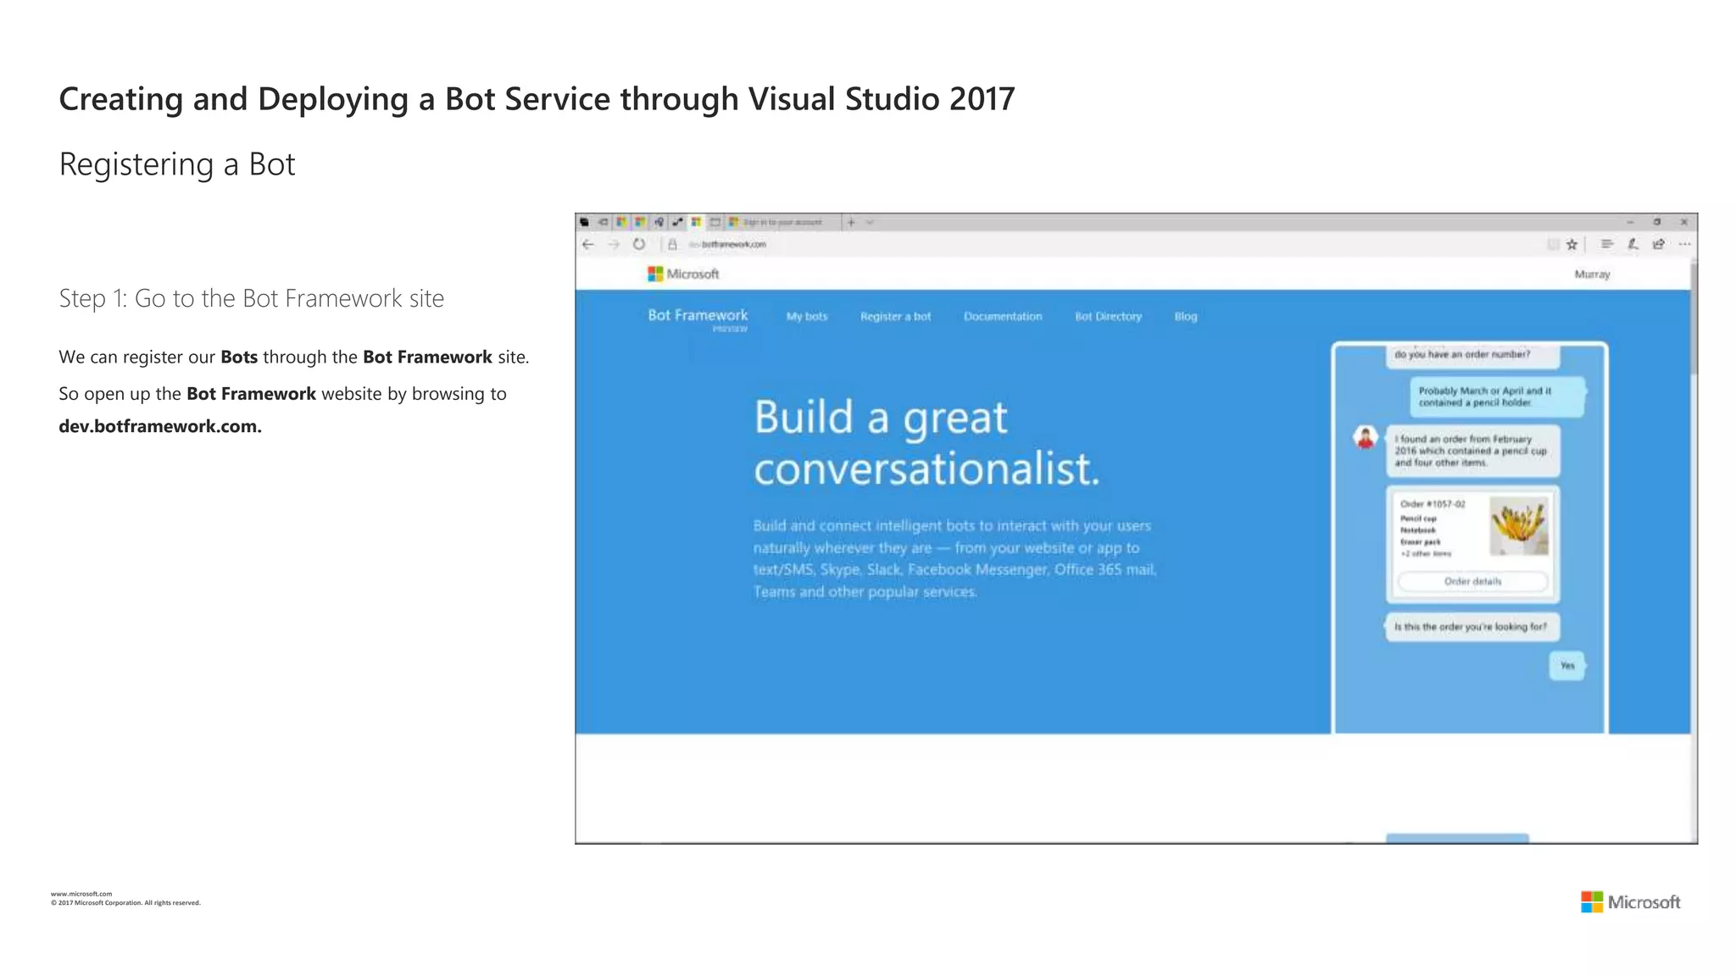Expand the tab preview chevron
The height and width of the screenshot is (976, 1736).
(x=870, y=222)
